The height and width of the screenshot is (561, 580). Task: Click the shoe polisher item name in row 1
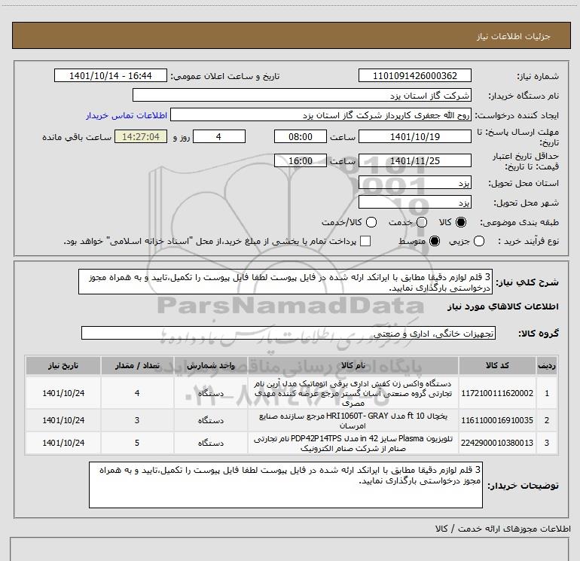coord(353,393)
